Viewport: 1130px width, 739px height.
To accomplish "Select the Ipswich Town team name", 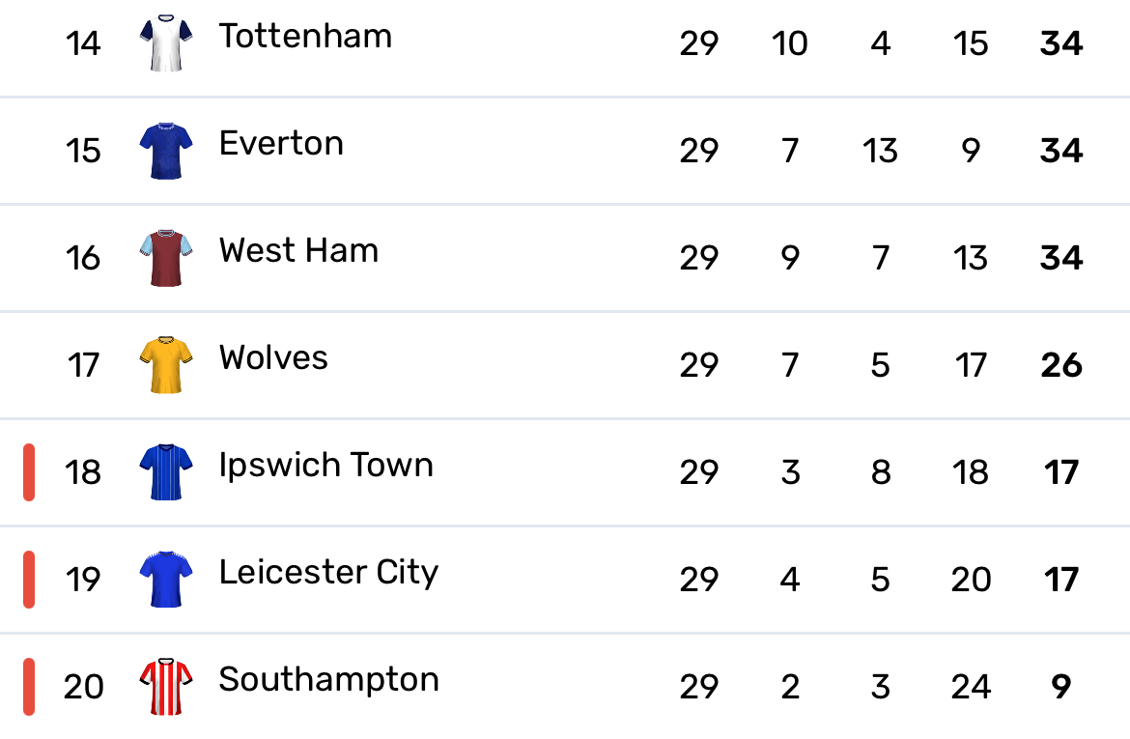I will tap(325, 466).
